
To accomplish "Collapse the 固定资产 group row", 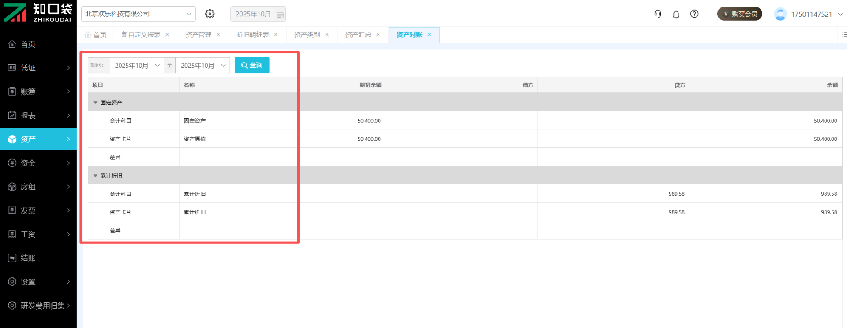I will pos(95,103).
